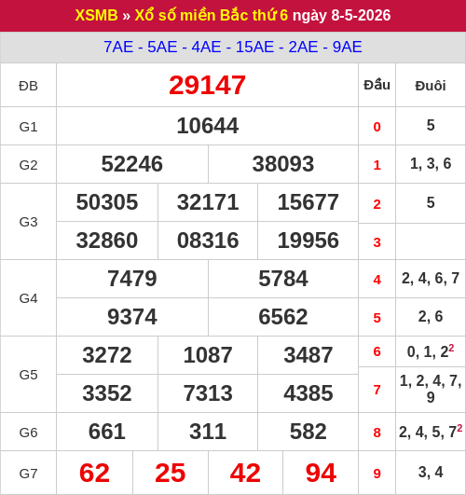The image size is (466, 495).
Task: Select the G1 prize number 10644
Action: point(208,126)
